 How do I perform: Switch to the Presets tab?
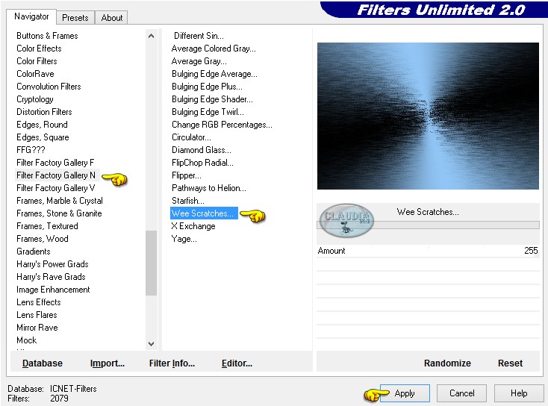point(75,17)
